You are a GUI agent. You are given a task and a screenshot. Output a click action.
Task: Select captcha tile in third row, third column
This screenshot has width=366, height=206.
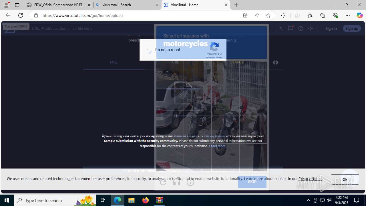pyautogui.click(x=225, y=130)
